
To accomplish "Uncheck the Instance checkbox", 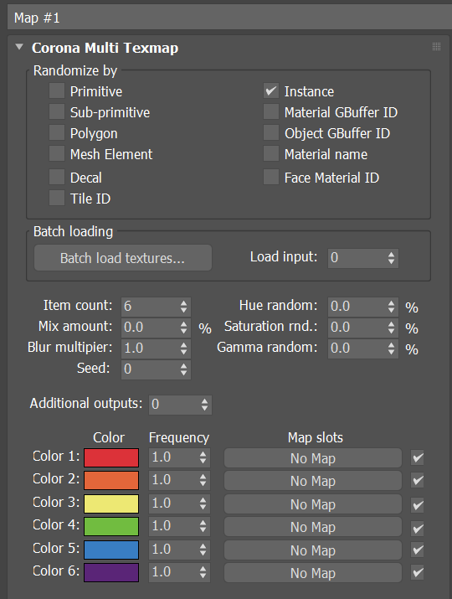I will coord(271,91).
